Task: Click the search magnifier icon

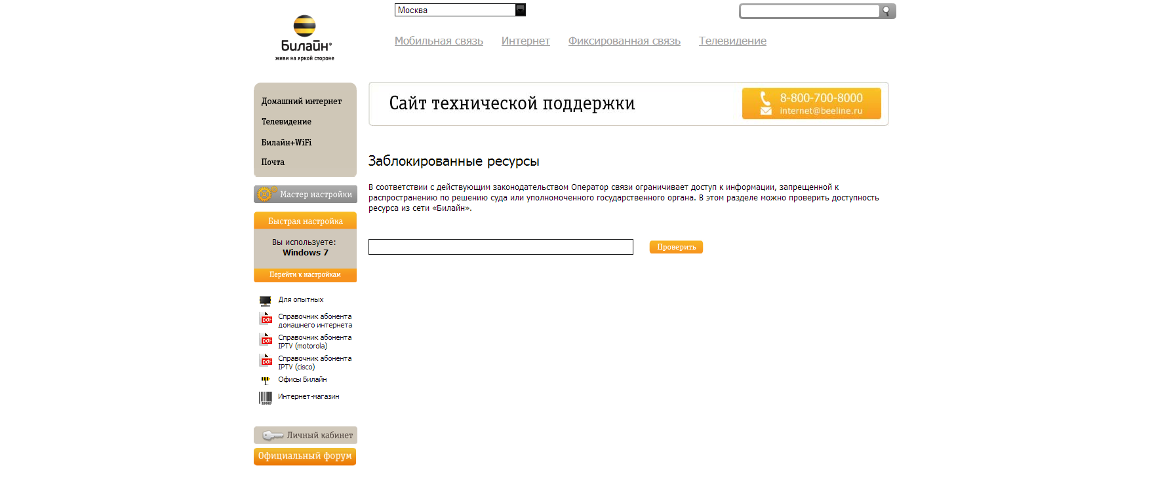Action: click(x=887, y=11)
